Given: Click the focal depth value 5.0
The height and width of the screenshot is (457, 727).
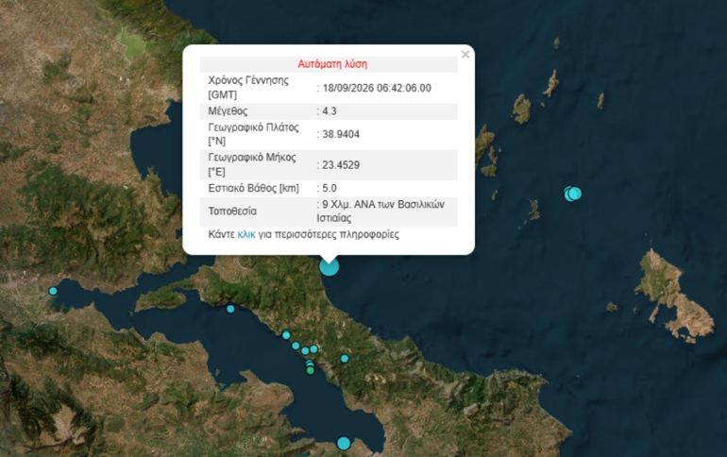Looking at the screenshot, I should click(330, 188).
